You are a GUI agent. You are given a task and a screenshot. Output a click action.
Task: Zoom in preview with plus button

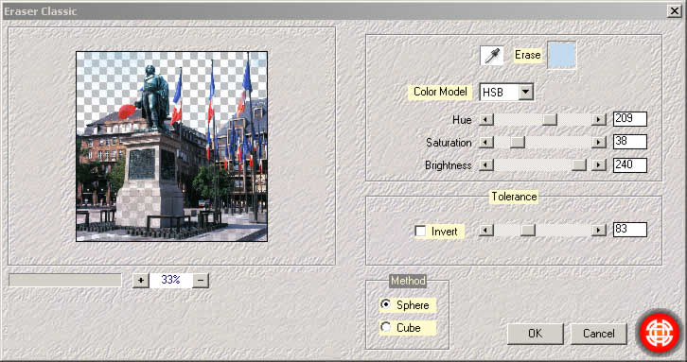point(141,280)
